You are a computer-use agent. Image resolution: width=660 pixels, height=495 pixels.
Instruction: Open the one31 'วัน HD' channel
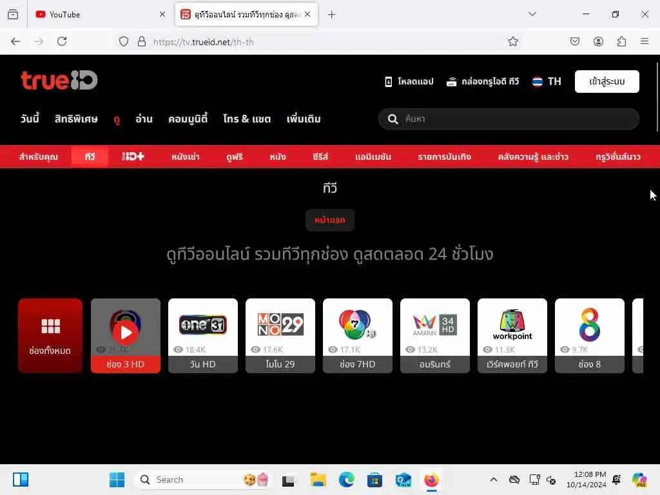pyautogui.click(x=203, y=335)
